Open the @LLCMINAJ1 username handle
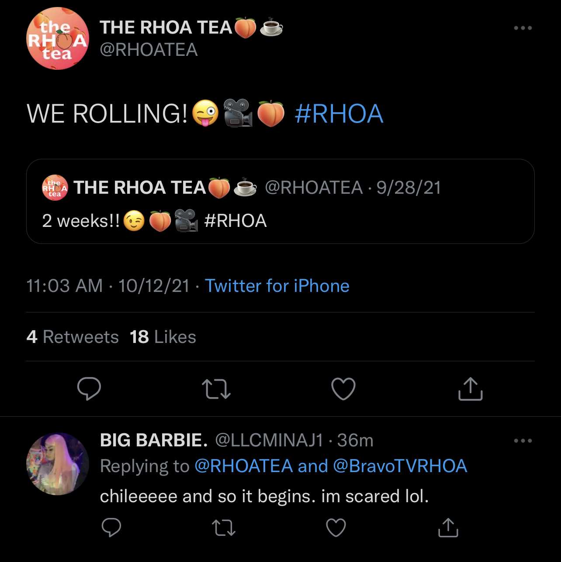The image size is (561, 562). coord(269,441)
